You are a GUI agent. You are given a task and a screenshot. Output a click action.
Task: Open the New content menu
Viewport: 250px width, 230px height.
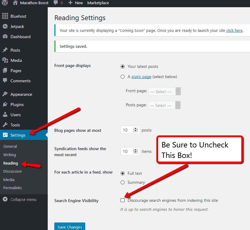[x=79, y=3]
